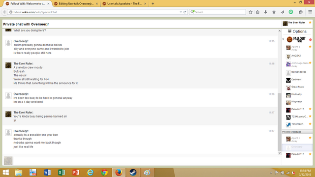315x177 pixels.
Task: Open Options in chat sidebar
Action: [x=297, y=31]
